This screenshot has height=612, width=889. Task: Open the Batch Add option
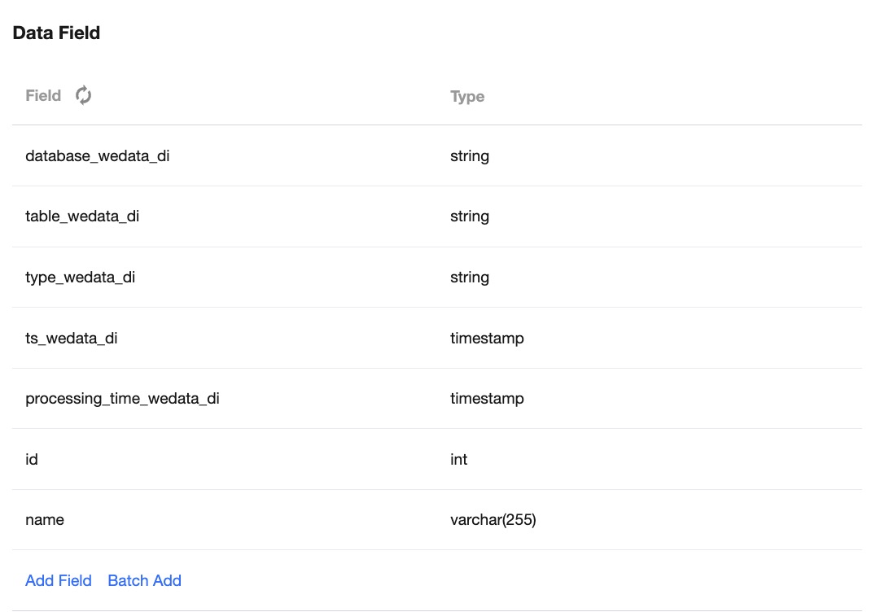144,580
